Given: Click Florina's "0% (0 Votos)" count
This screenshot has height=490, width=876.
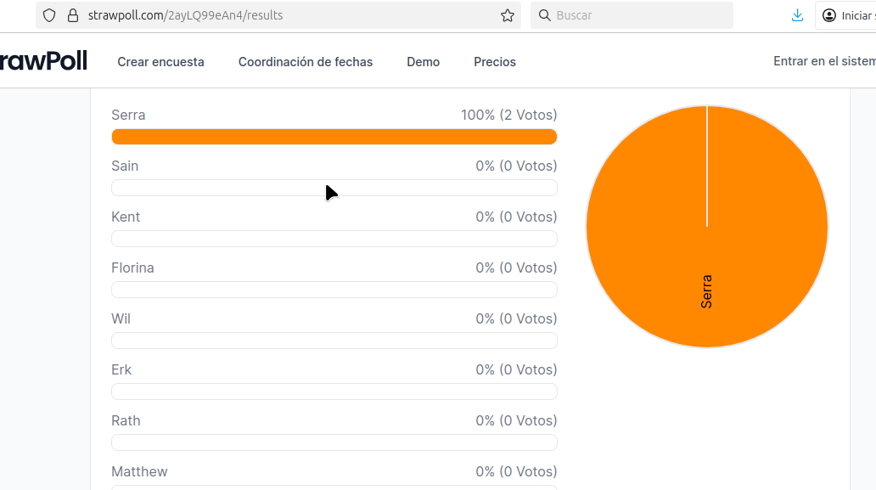Looking at the screenshot, I should (516, 268).
